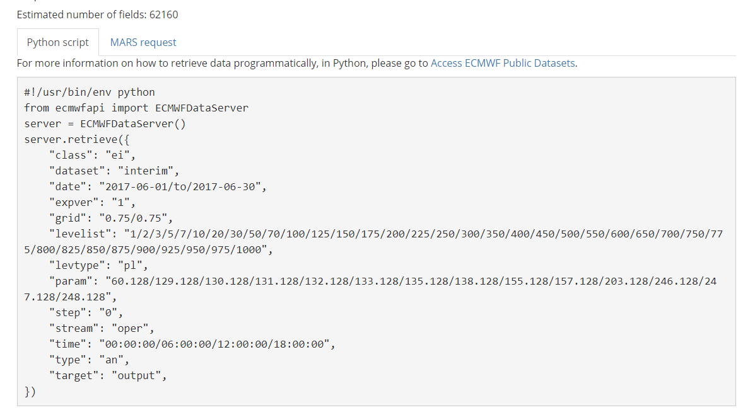The width and height of the screenshot is (743, 415).
Task: Select the Python script tab
Action: coord(57,42)
